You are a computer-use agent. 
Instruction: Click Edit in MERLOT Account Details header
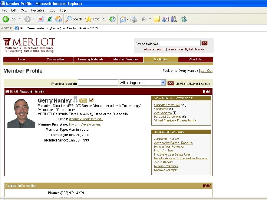[x=207, y=92]
